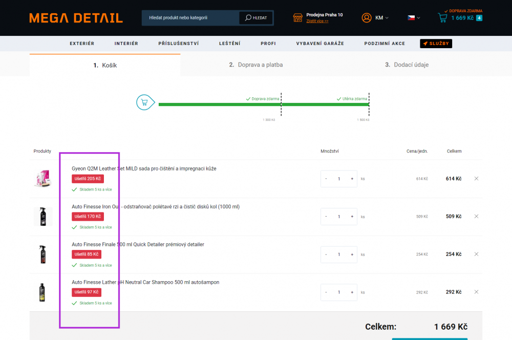
Task: Open the EXTERIÉR menu
Action: [x=82, y=44]
